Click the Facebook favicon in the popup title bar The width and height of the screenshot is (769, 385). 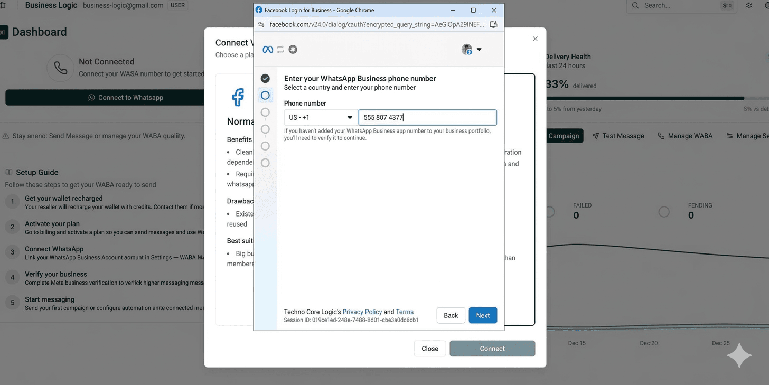259,10
